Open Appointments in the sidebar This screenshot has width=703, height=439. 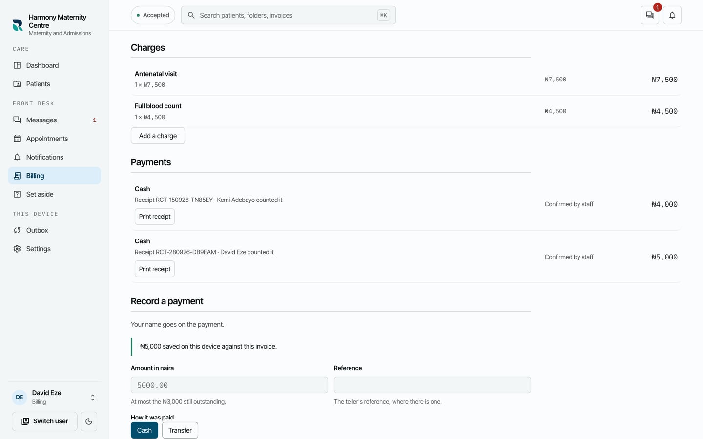pyautogui.click(x=54, y=139)
